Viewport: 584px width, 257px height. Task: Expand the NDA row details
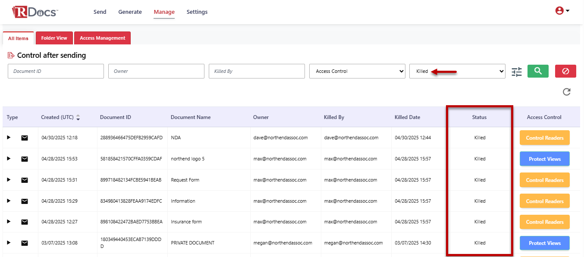click(x=9, y=138)
